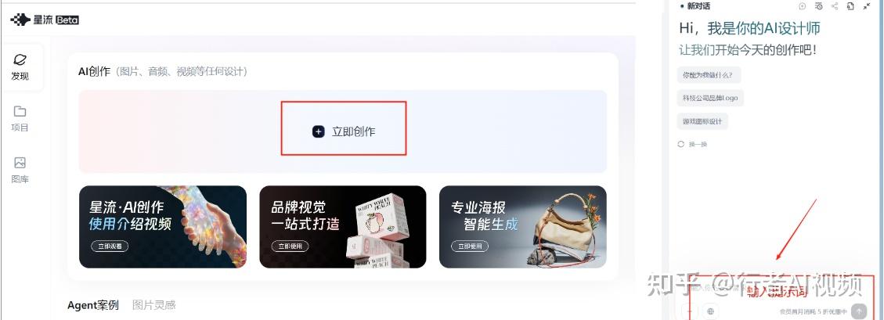Open the 项目 projects folder icon
The image size is (884, 320).
click(20, 111)
